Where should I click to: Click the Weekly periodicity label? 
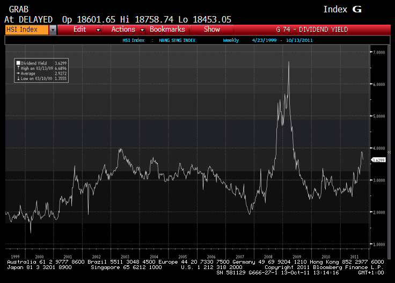231,40
